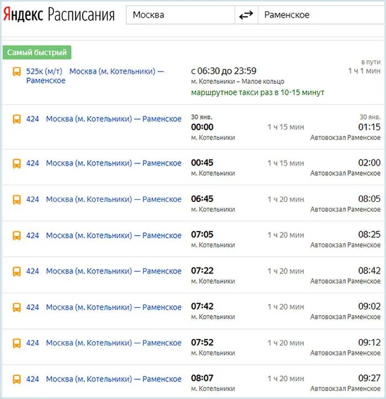Click departure time 07:42
Image resolution: width=386 pixels, height=399 pixels.
pyautogui.click(x=202, y=306)
